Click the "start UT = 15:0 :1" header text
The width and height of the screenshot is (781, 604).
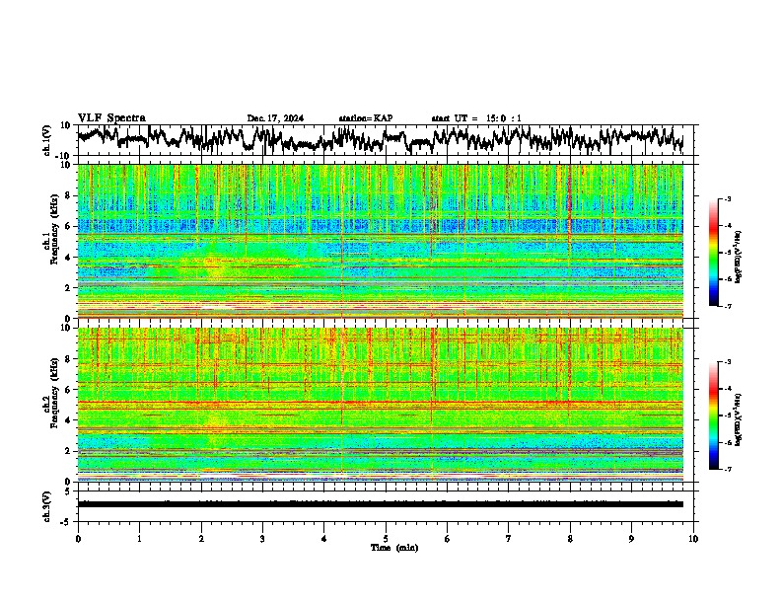[x=476, y=118]
